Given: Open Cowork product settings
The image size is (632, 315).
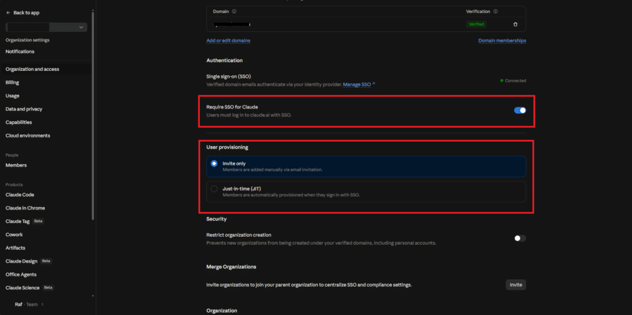Looking at the screenshot, I should click(14, 235).
